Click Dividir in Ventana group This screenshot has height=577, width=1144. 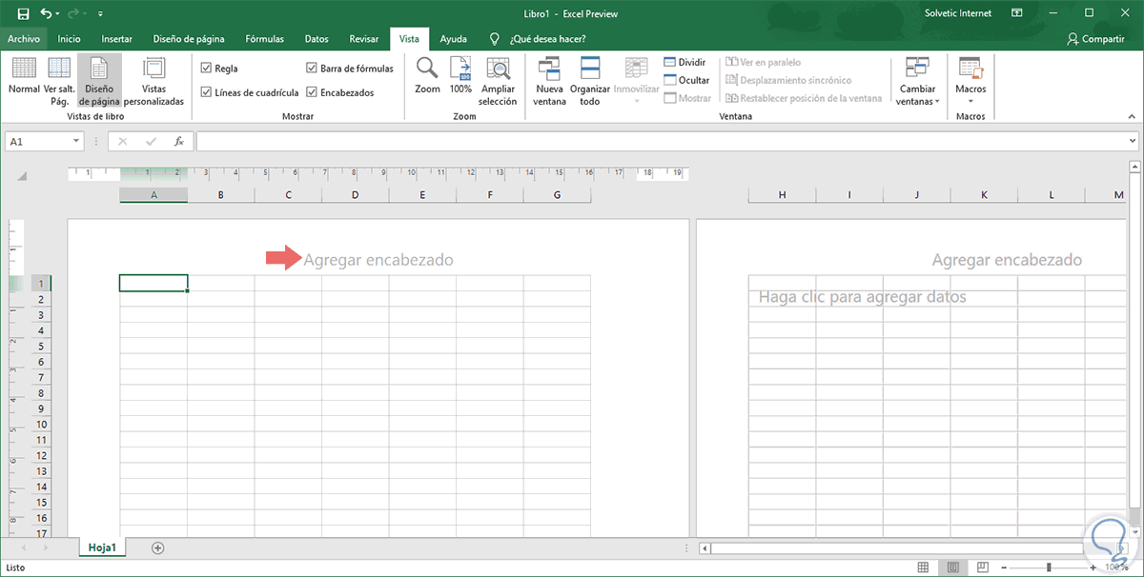[685, 62]
